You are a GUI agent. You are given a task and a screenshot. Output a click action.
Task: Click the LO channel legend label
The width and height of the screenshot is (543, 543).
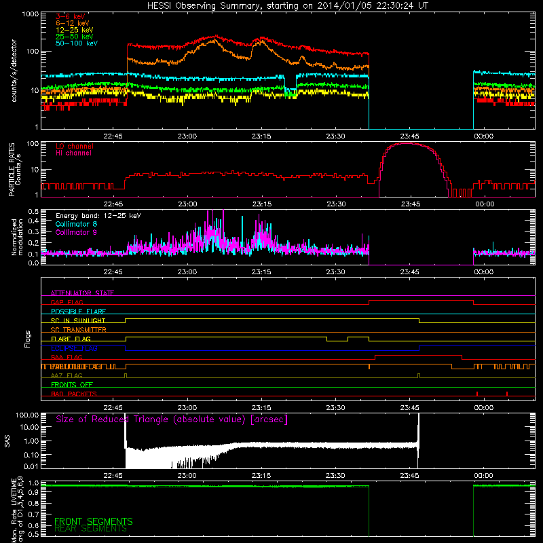click(75, 146)
